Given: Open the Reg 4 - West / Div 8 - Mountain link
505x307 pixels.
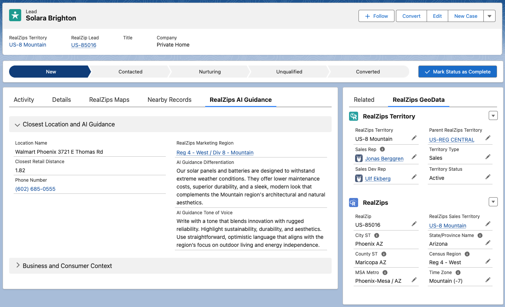Looking at the screenshot, I should click(215, 153).
